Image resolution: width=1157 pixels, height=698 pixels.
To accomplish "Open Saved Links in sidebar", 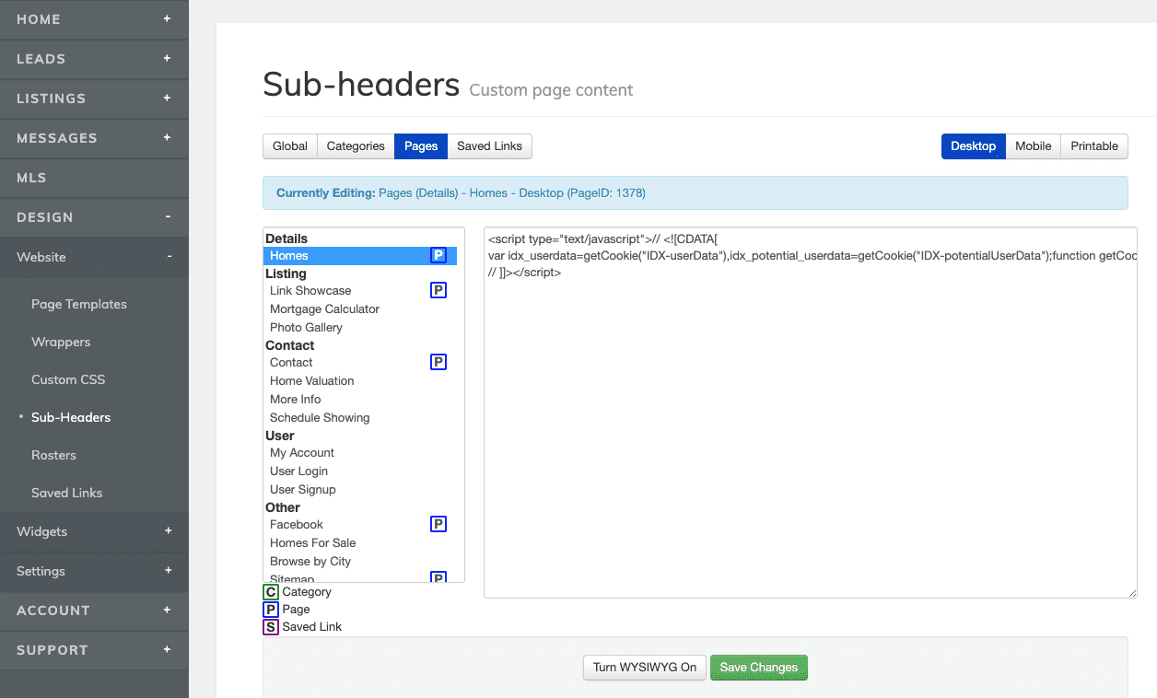I will pyautogui.click(x=67, y=493).
